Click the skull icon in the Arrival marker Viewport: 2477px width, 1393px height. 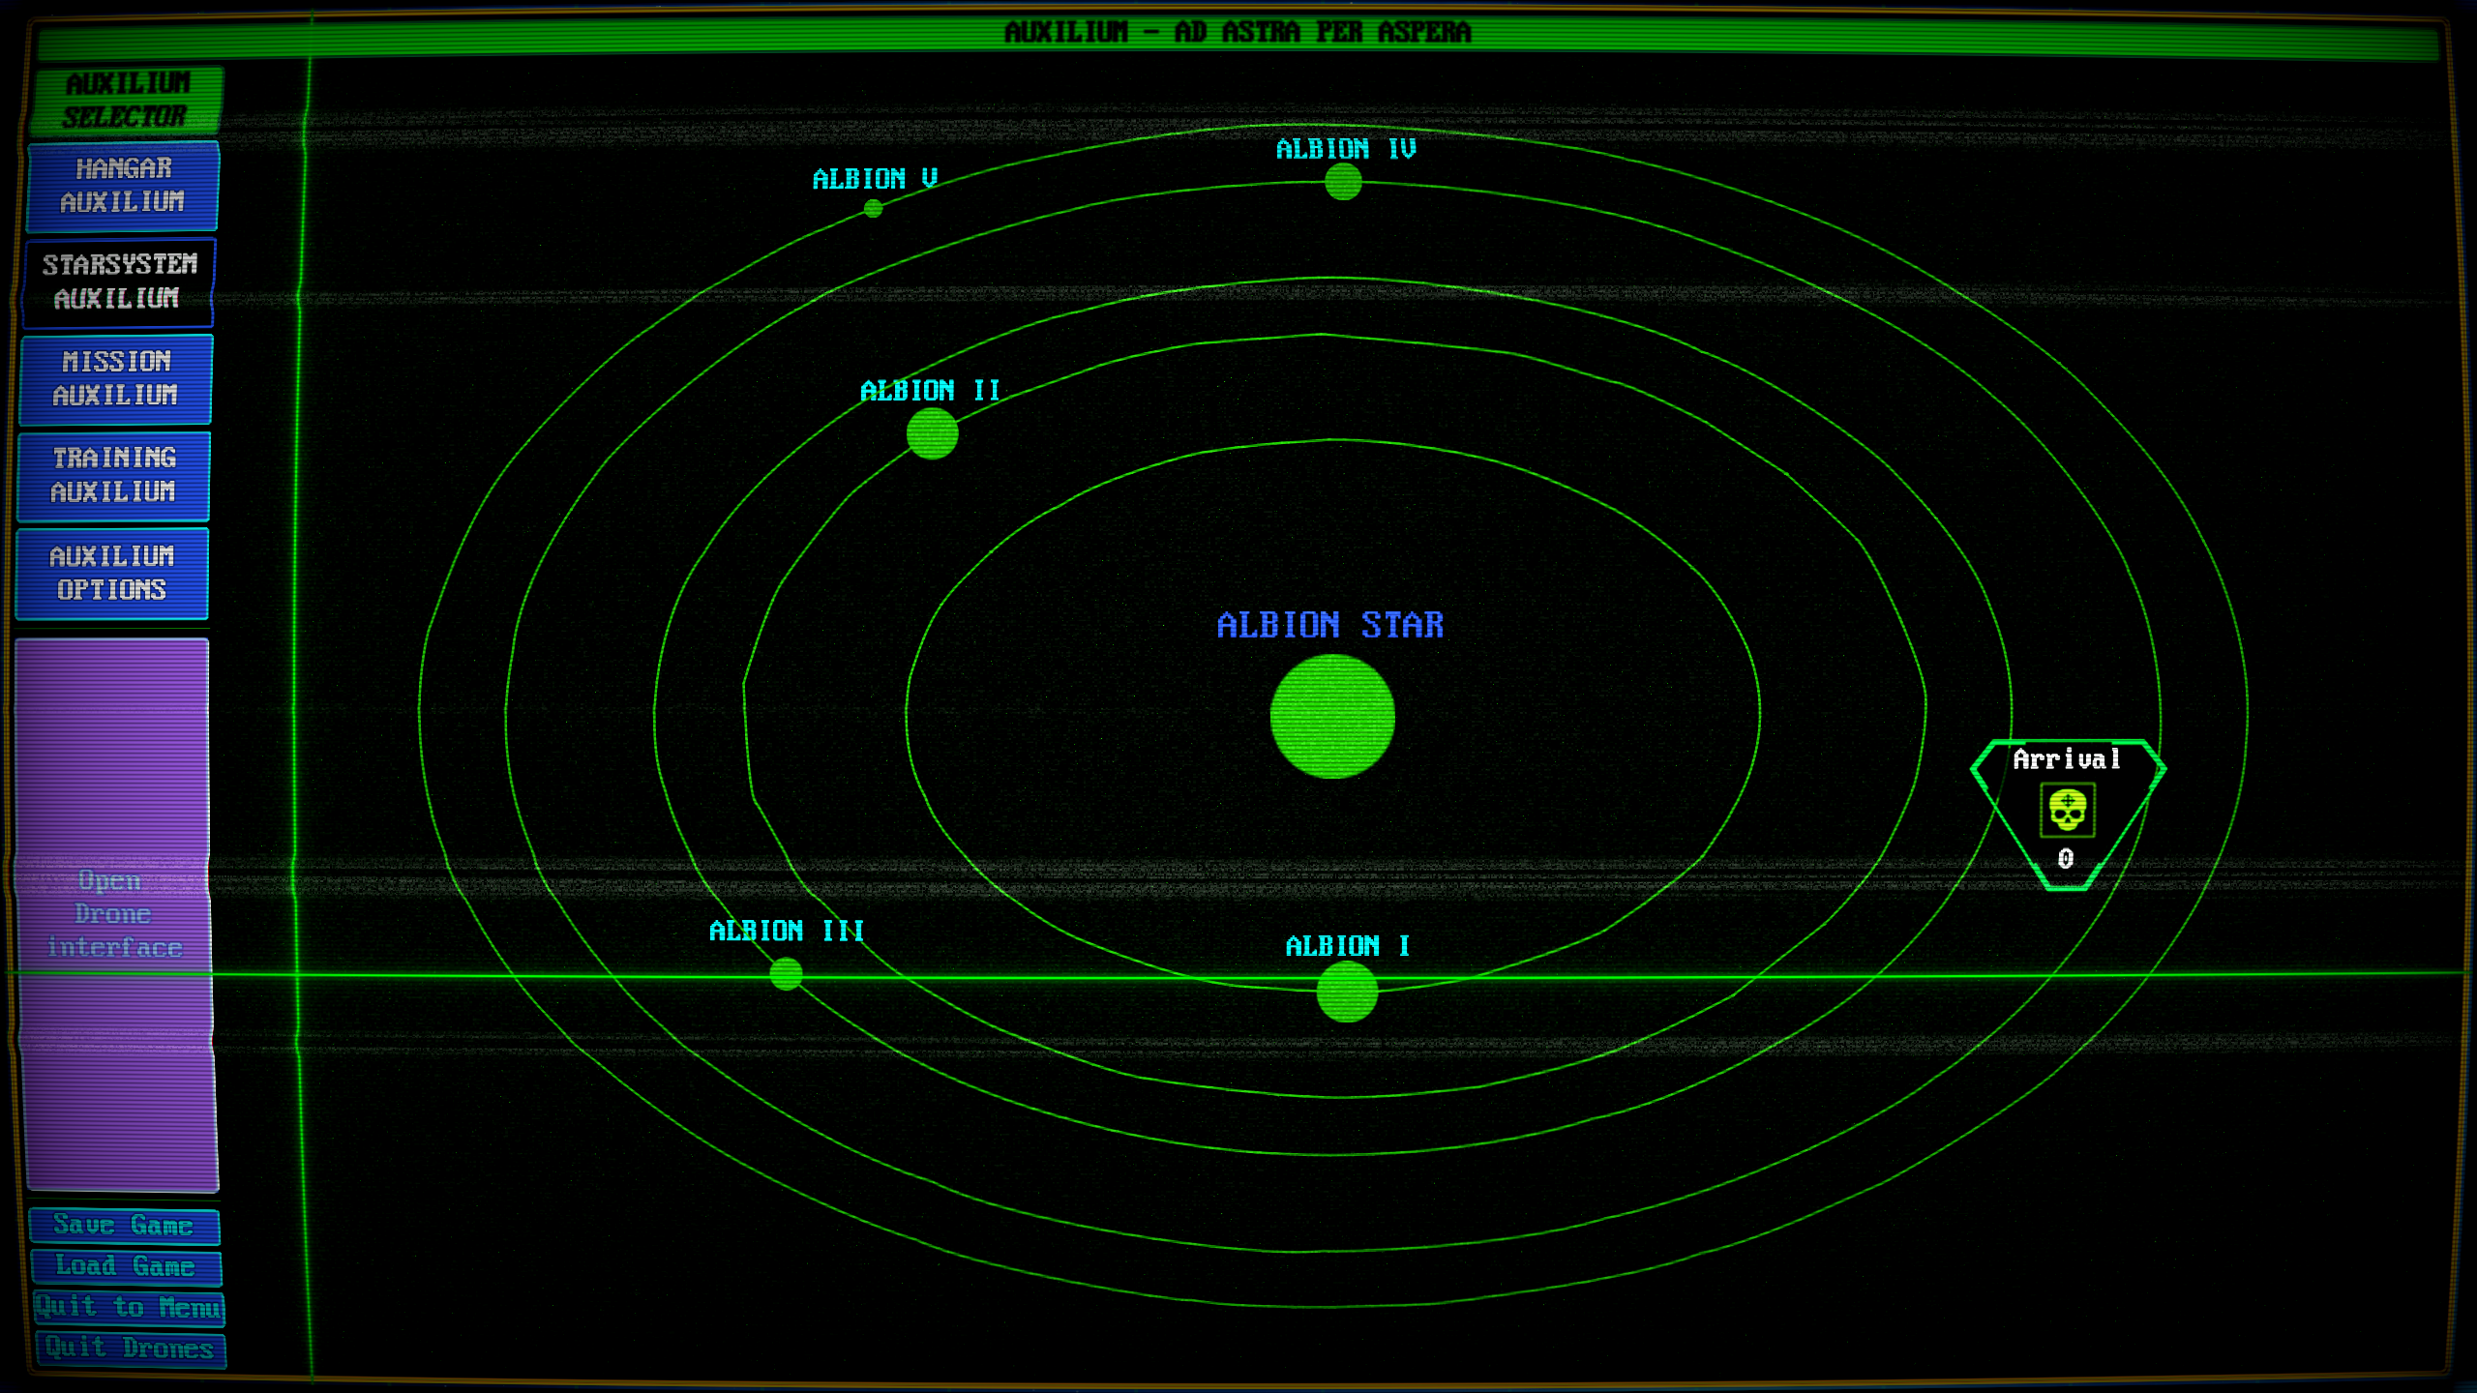[2068, 811]
